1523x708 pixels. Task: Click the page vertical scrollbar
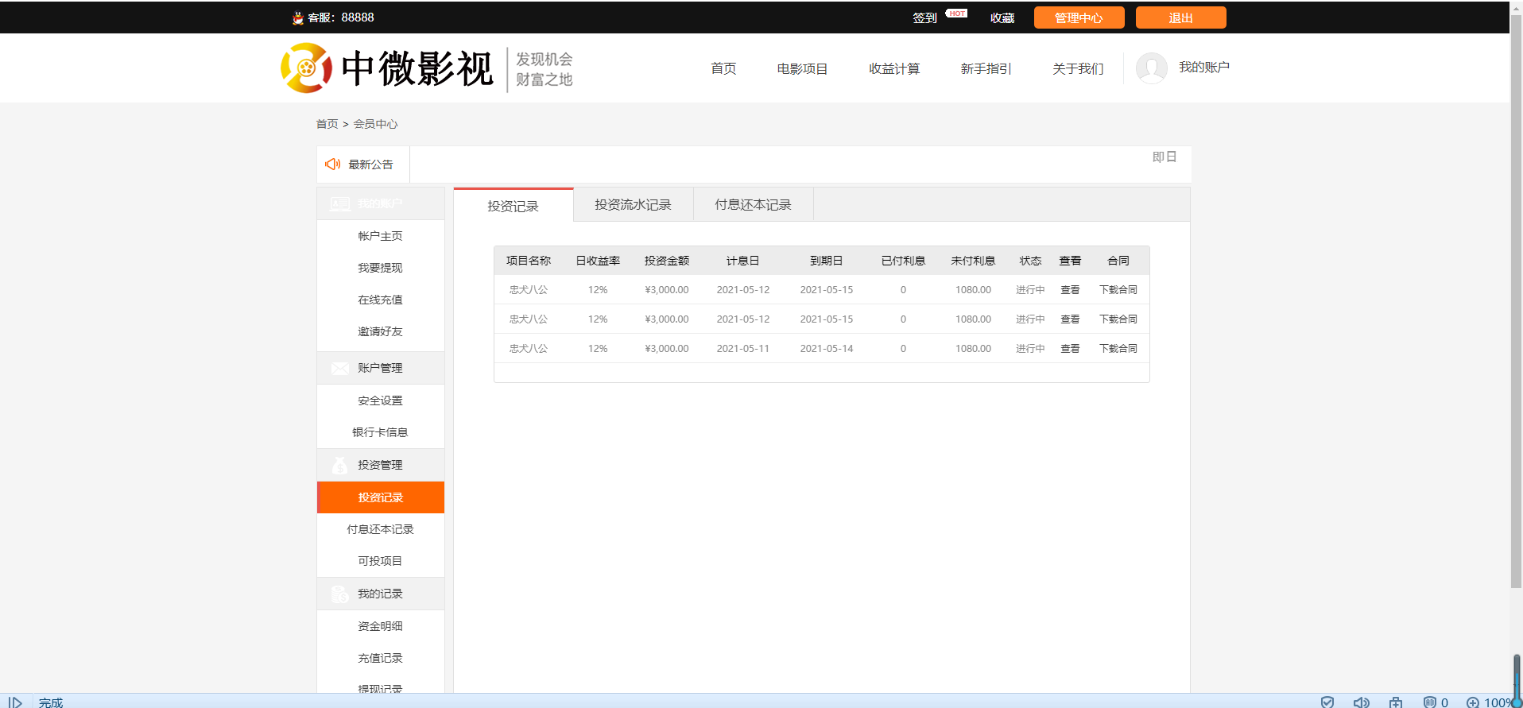pos(1517,302)
